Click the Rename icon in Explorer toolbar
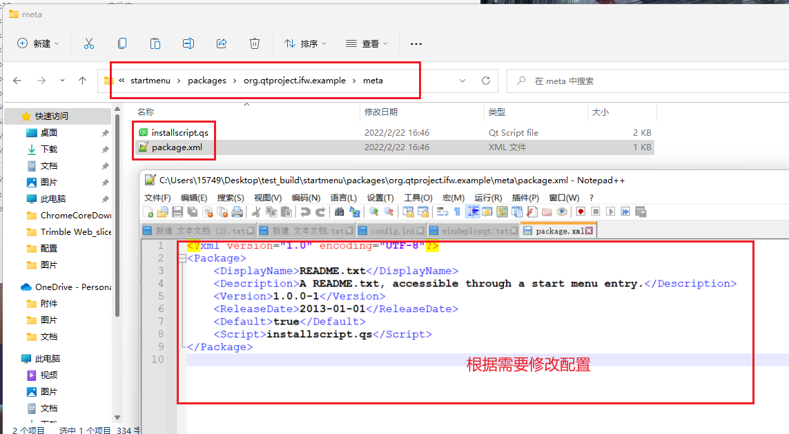 tap(188, 43)
